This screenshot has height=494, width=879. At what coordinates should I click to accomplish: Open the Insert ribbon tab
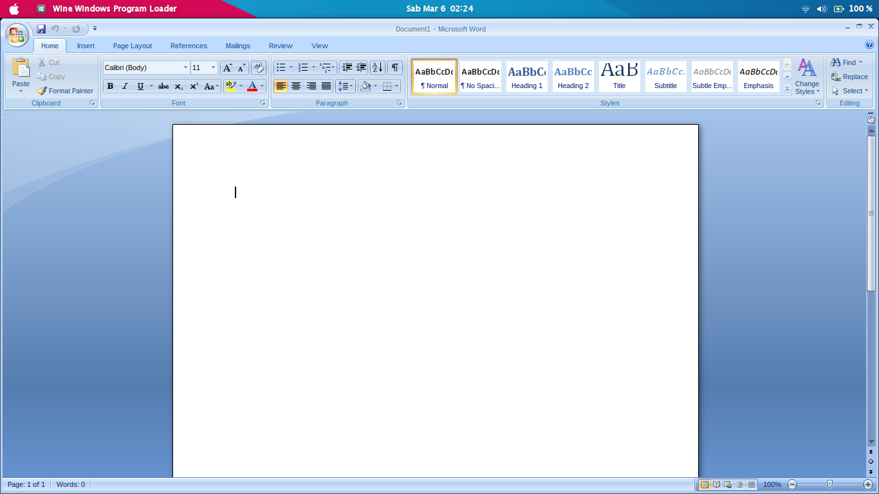coord(86,46)
